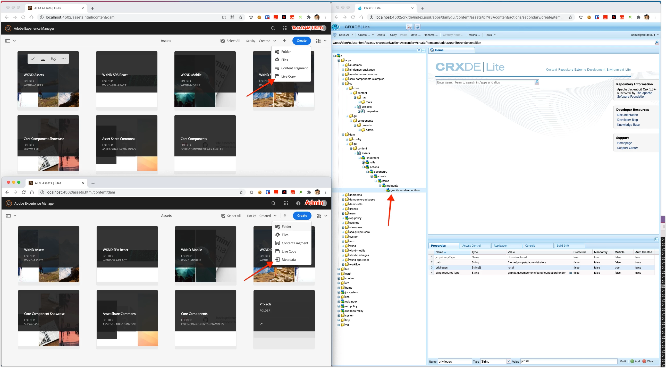The height and width of the screenshot is (368, 666).
Task: Toggle Select All checkbox in top Assets window
Action: [223, 41]
